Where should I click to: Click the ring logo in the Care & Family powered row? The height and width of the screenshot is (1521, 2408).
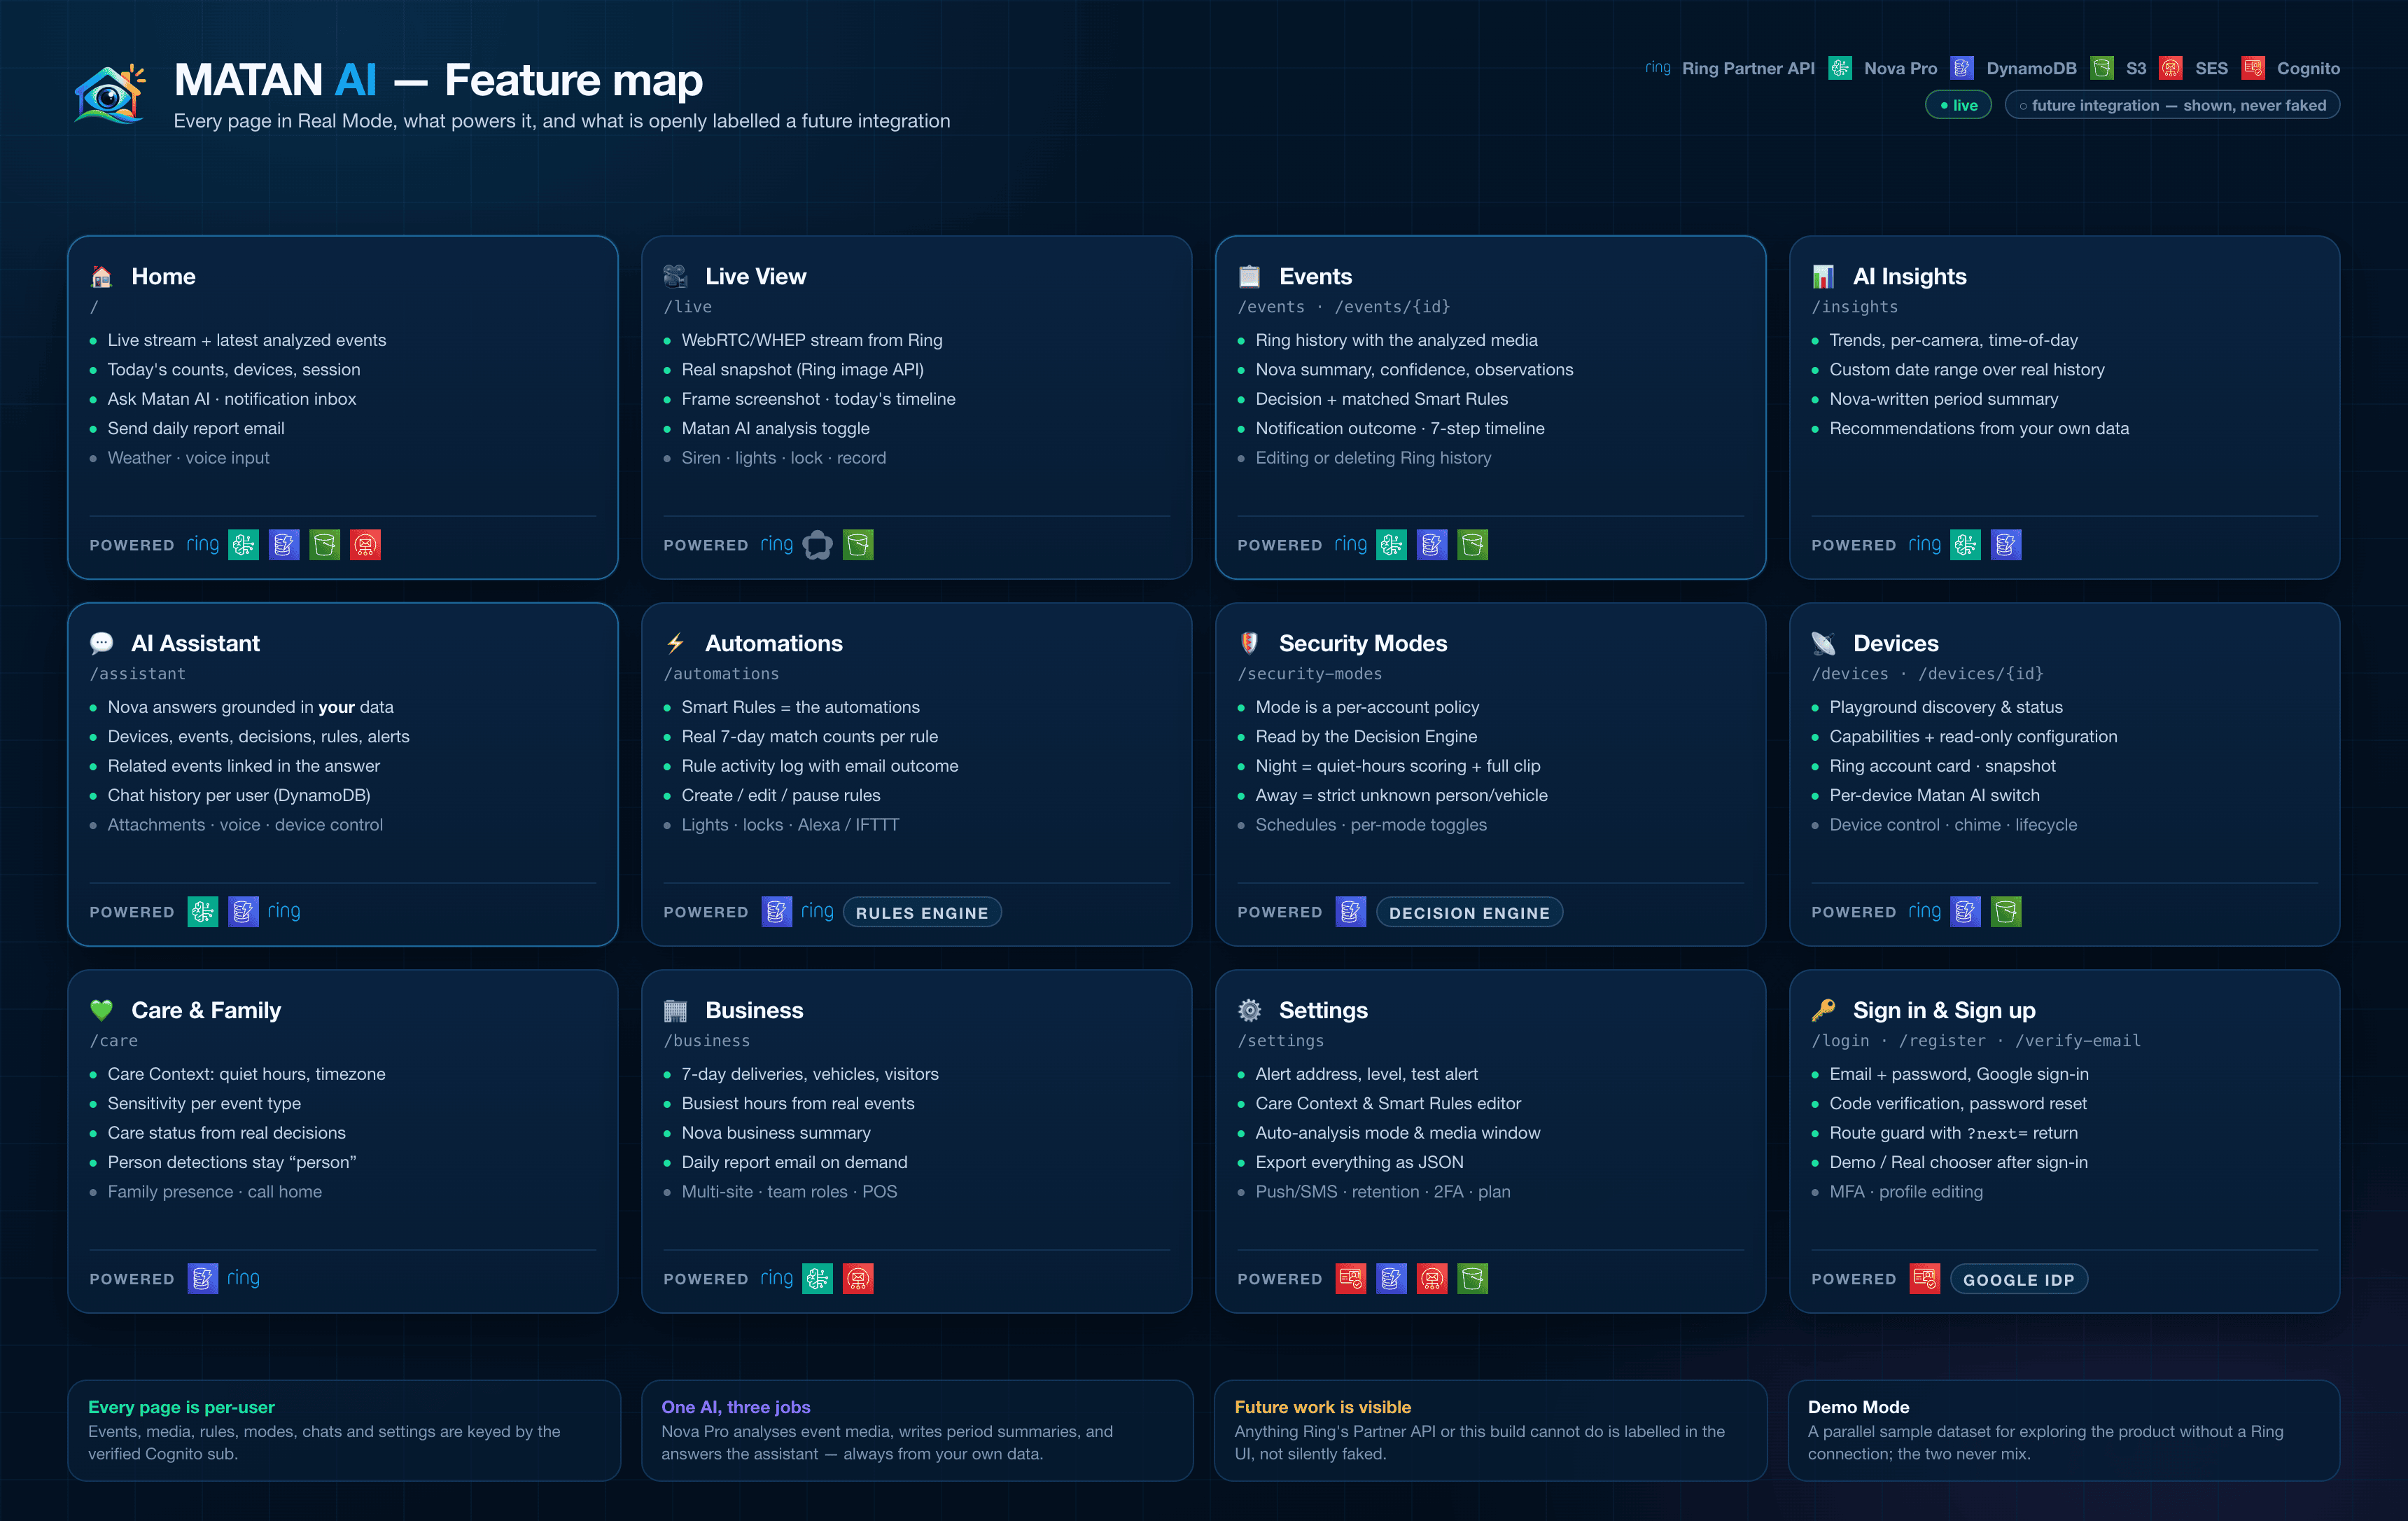click(243, 1278)
